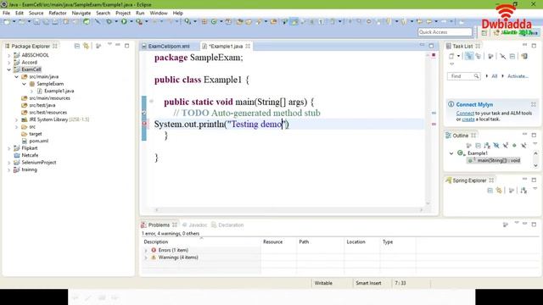The width and height of the screenshot is (543, 305).
Task: Click the Connect link under Connect Mylyn
Action: 465,113
